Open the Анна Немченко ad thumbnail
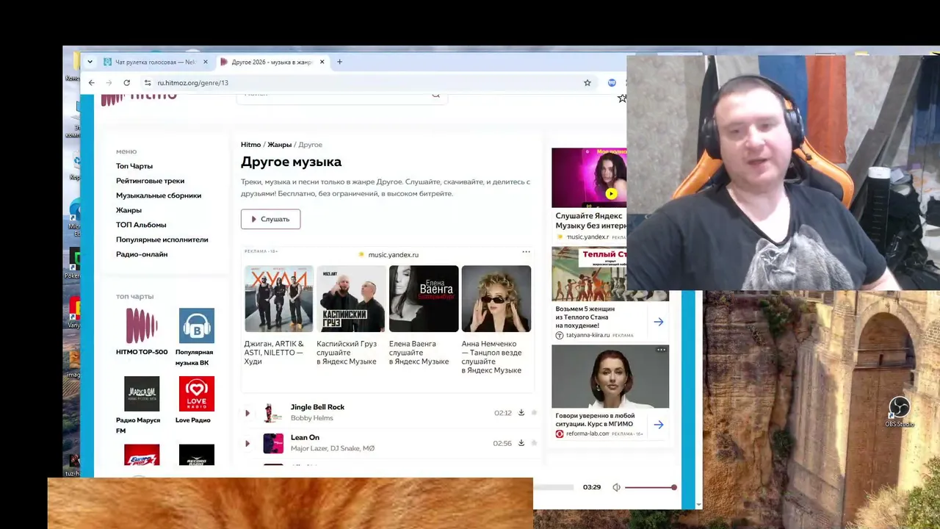940x529 pixels. click(496, 299)
